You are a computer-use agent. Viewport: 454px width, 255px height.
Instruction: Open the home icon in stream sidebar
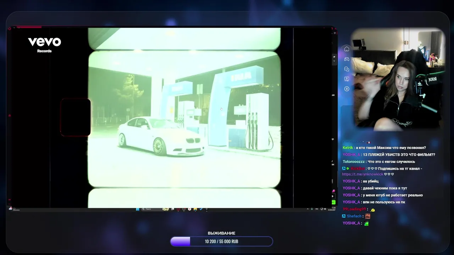click(347, 49)
